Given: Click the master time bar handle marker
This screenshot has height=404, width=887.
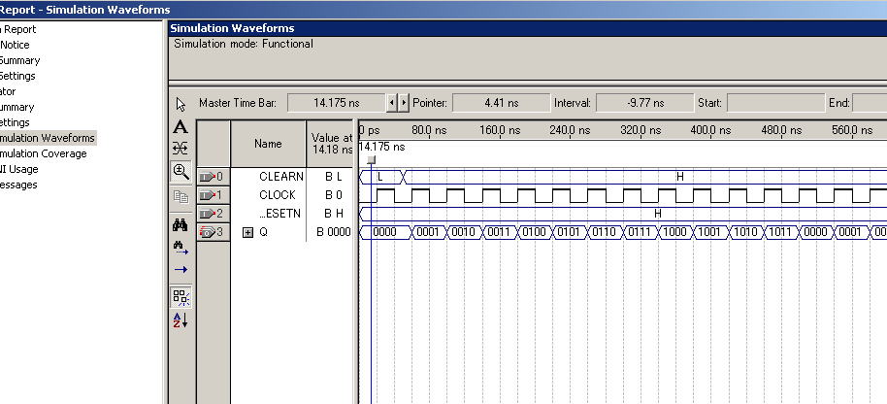Looking at the screenshot, I should [x=371, y=160].
